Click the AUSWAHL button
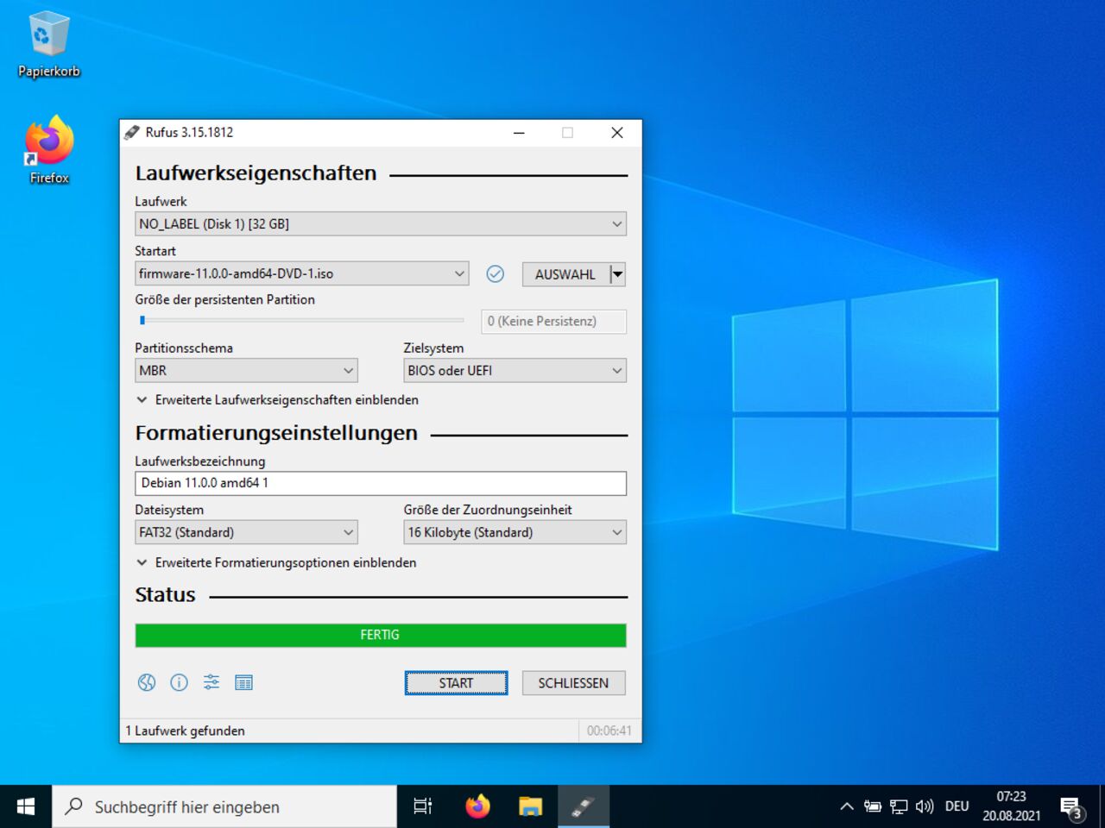Screen dimensions: 1105x828 point(565,274)
